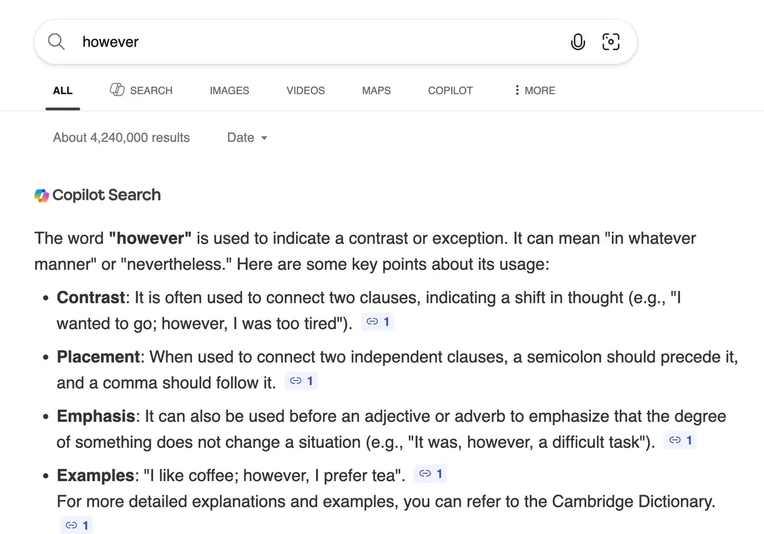
Task: Click the search box containing "however"
Action: pyautogui.click(x=318, y=42)
